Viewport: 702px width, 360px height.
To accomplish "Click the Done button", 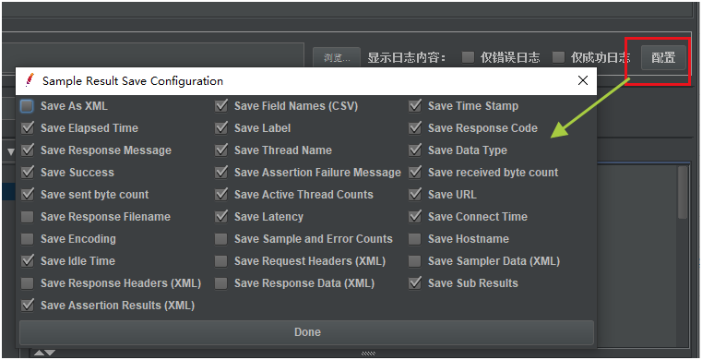I will pos(306,332).
